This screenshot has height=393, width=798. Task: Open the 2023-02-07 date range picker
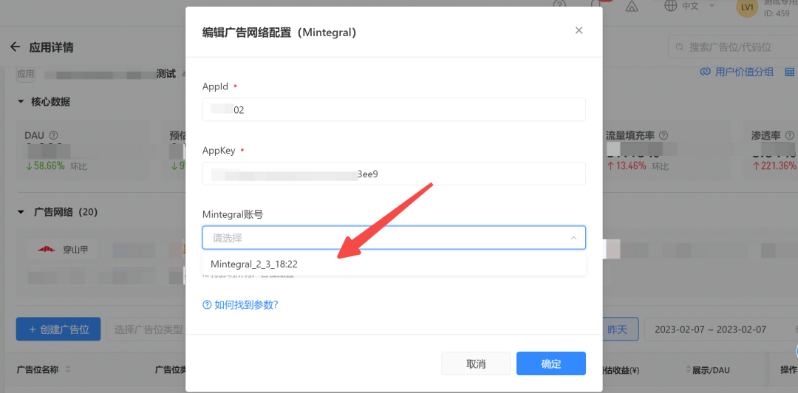pyautogui.click(x=720, y=329)
